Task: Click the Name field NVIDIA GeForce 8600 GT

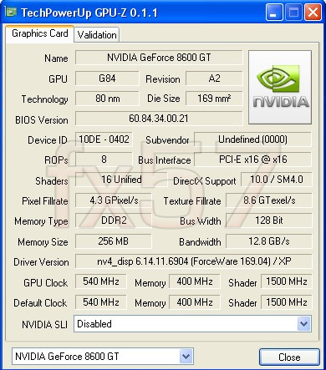Action: tap(159, 58)
